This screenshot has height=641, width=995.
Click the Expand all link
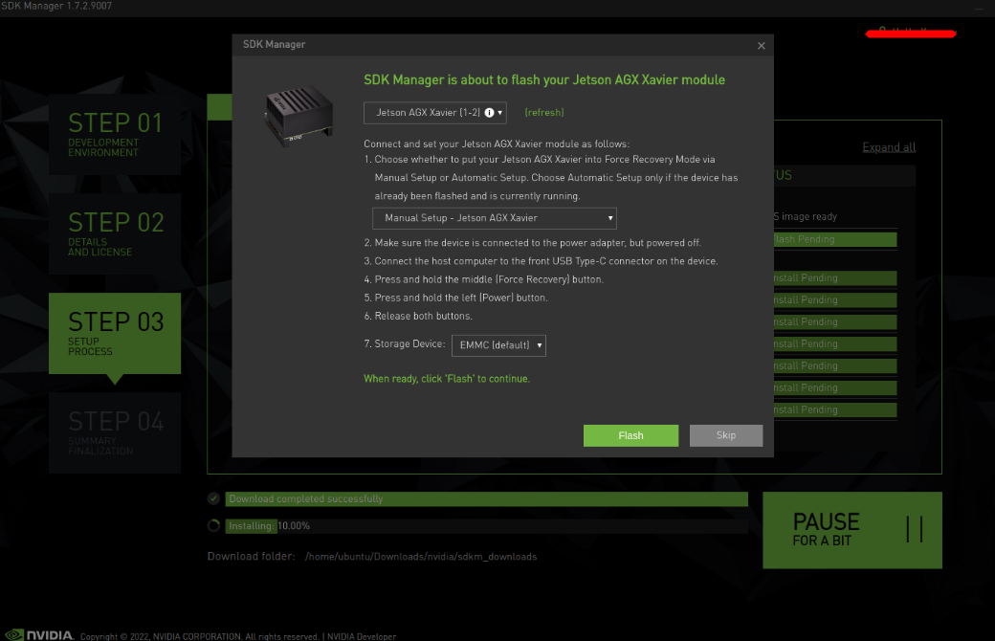tap(889, 147)
